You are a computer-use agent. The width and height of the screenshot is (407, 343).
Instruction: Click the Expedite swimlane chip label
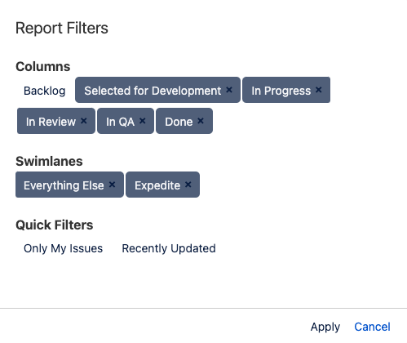(x=157, y=185)
